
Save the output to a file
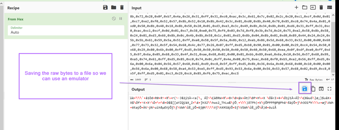(305, 89)
